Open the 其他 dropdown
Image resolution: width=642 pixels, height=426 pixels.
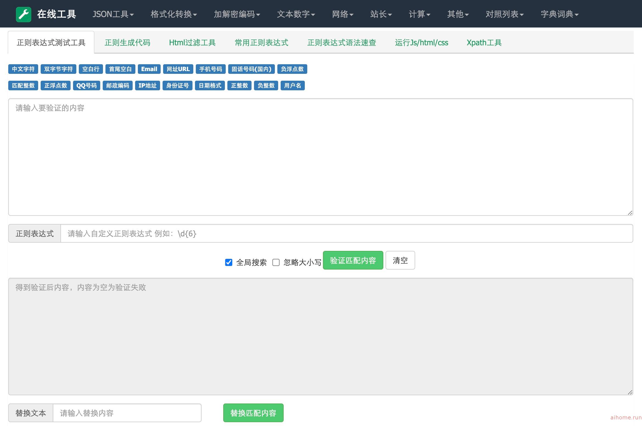(x=458, y=14)
